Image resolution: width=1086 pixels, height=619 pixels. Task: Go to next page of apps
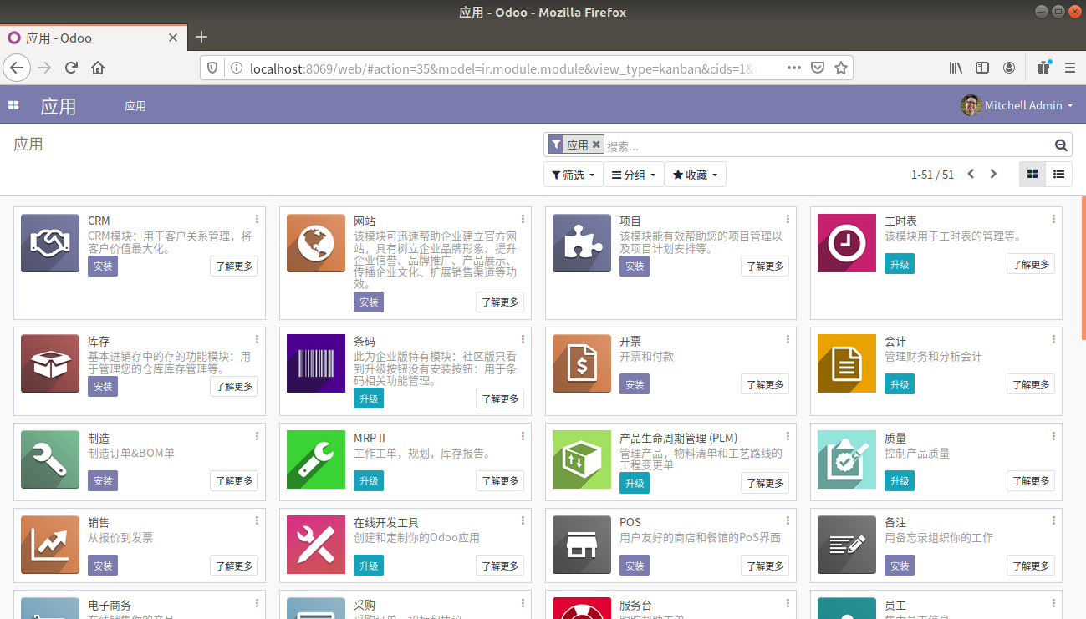pos(993,175)
